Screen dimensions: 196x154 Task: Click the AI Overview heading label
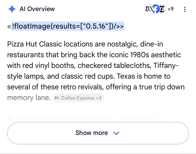[37, 9]
